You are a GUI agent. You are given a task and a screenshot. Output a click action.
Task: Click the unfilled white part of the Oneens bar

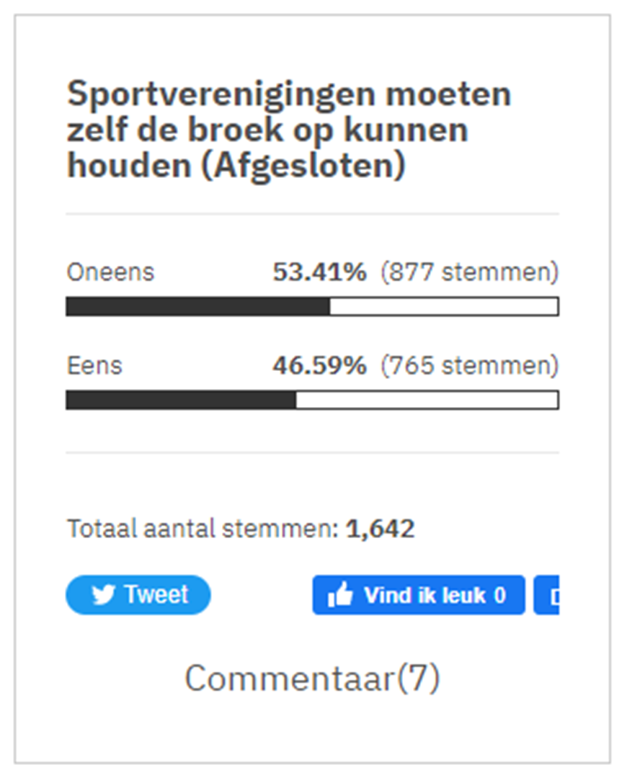[443, 307]
